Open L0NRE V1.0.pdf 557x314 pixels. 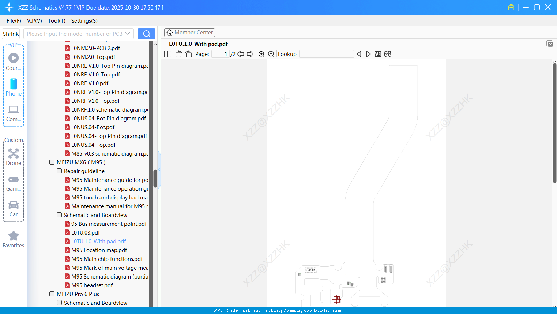[x=90, y=83]
